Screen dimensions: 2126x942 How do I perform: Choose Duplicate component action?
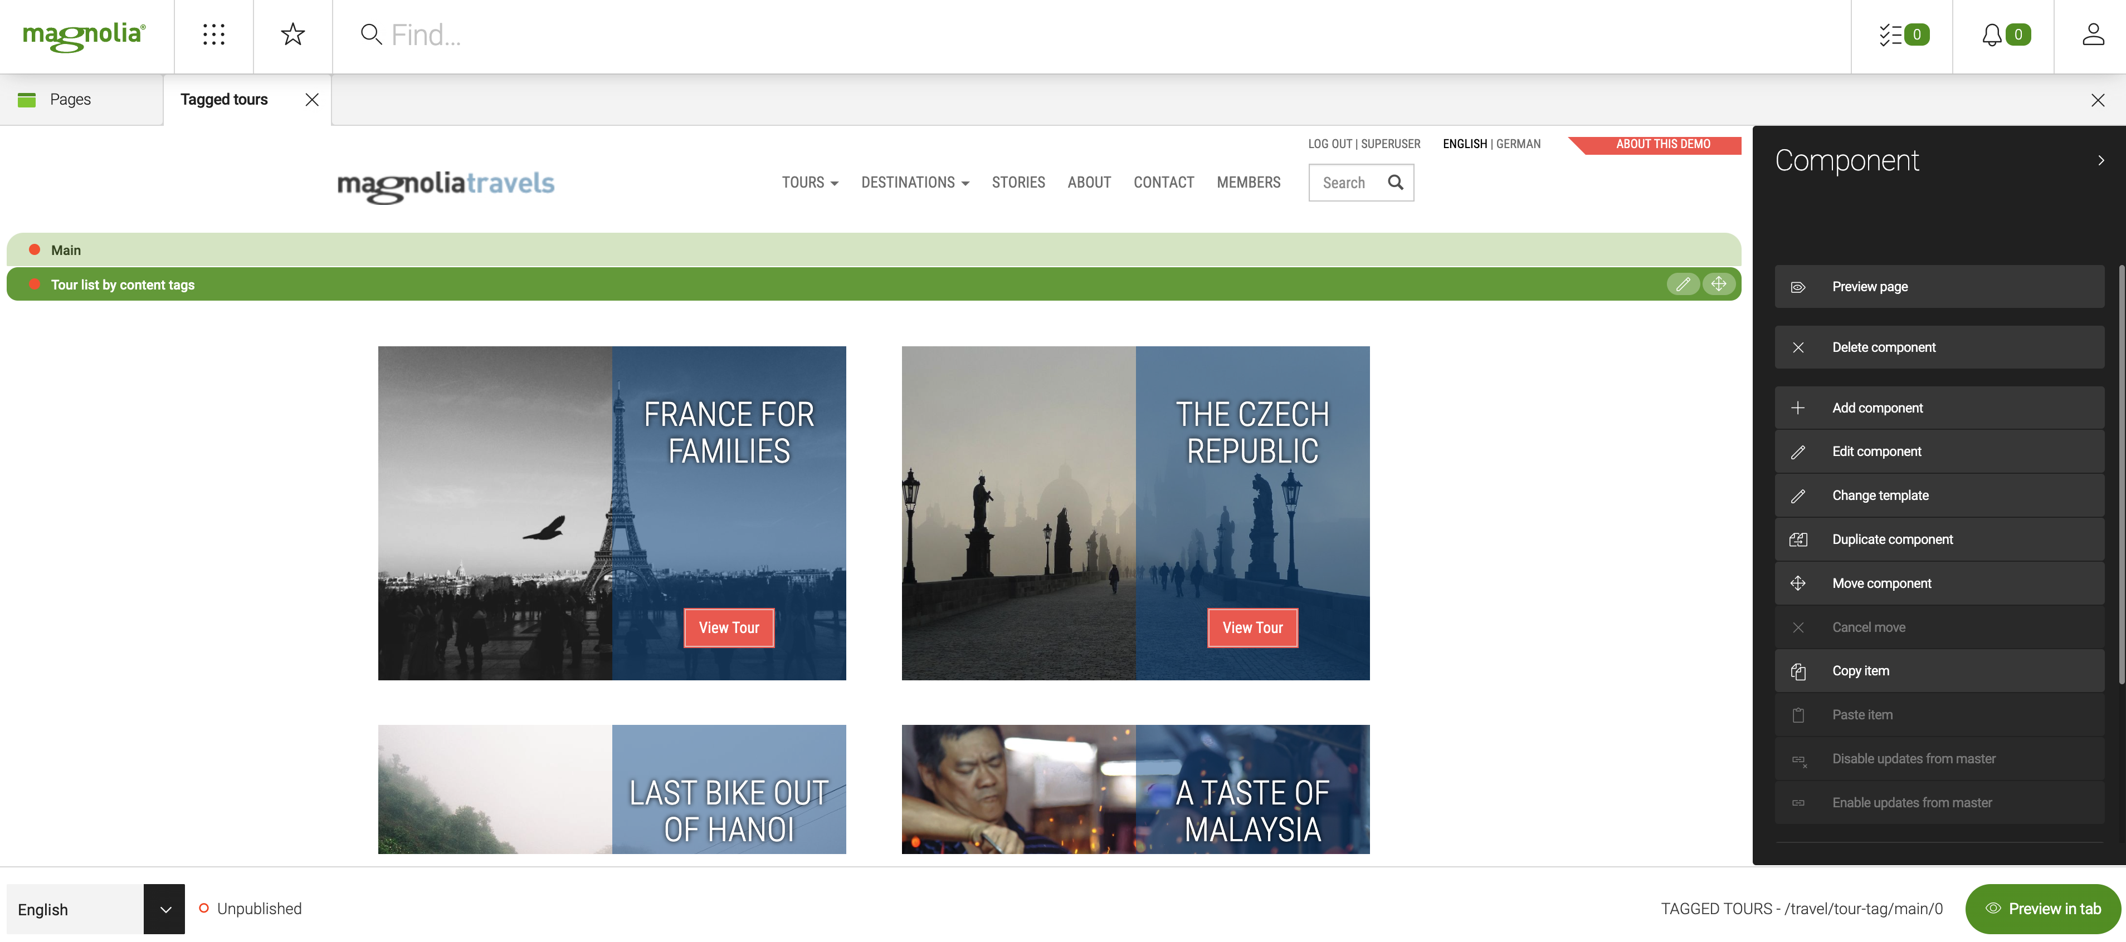tap(1939, 539)
